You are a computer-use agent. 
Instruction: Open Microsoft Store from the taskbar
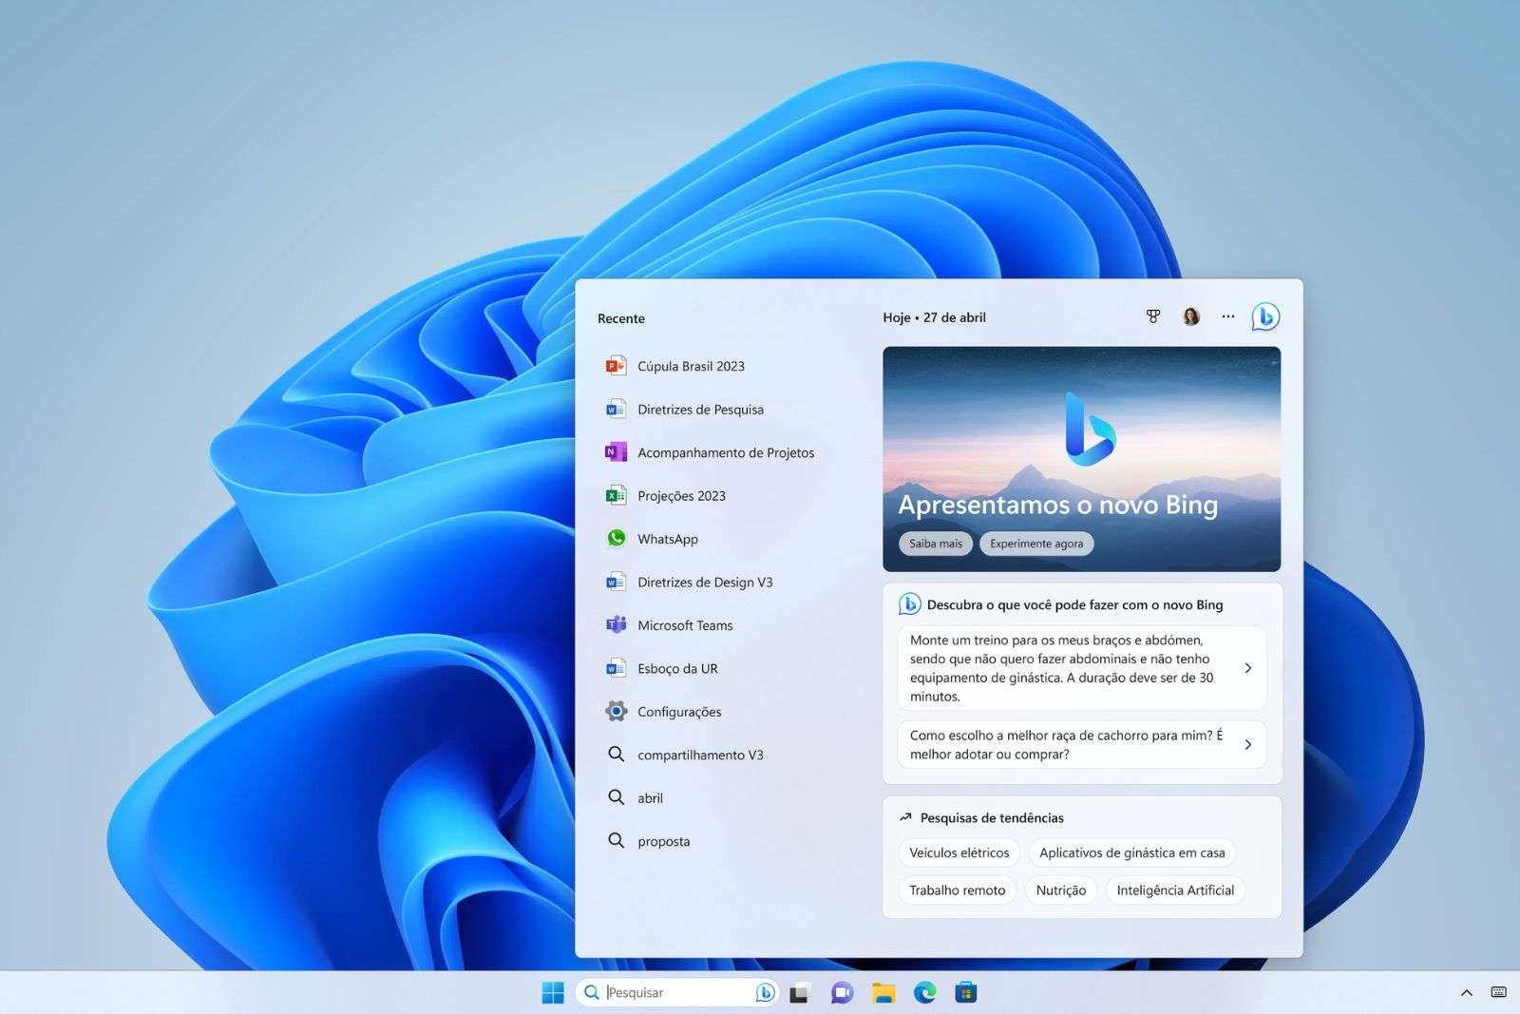coord(965,991)
